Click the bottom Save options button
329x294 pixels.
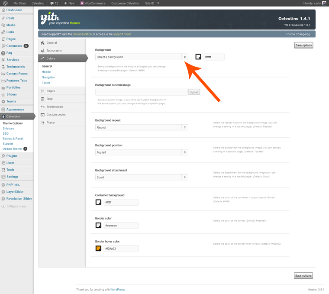click(303, 275)
